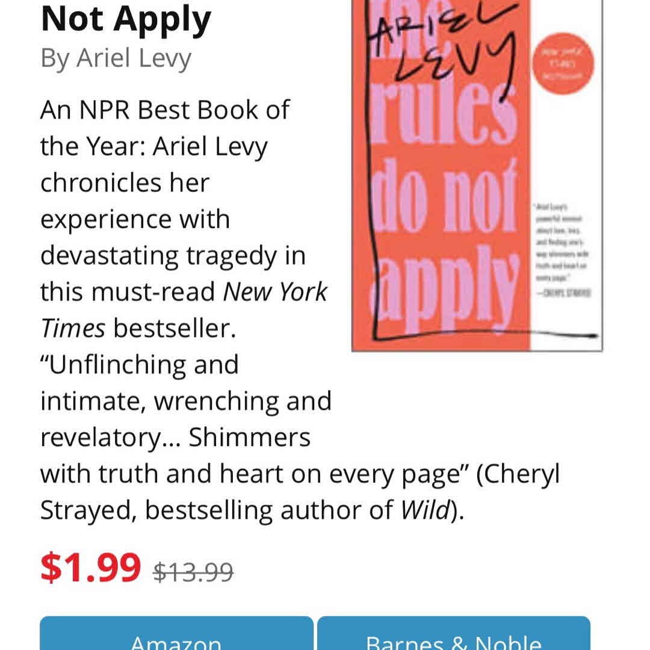This screenshot has width=650, height=650.
Task: Click the italic word "Wild" in description
Action: click(x=425, y=510)
